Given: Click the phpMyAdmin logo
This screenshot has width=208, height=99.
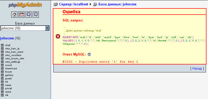Looking at the screenshot, I should pyautogui.click(x=25, y=5).
